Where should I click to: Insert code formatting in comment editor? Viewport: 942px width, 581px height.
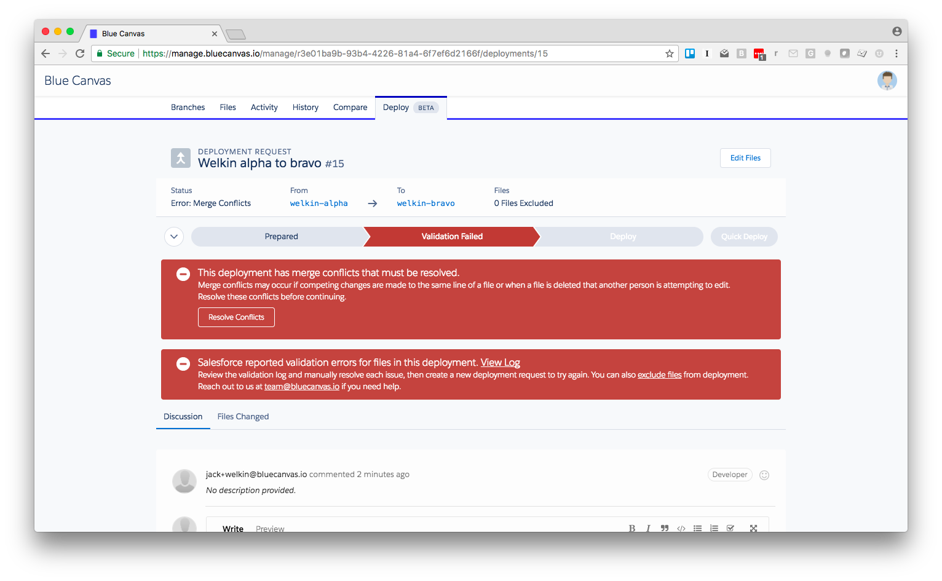pos(681,528)
